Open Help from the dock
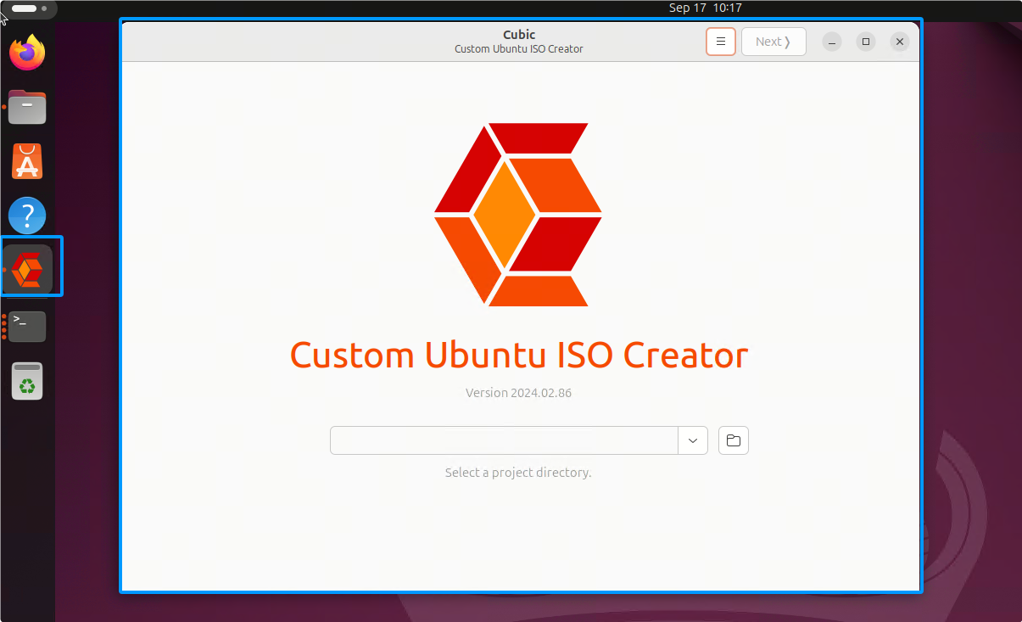 (27, 216)
